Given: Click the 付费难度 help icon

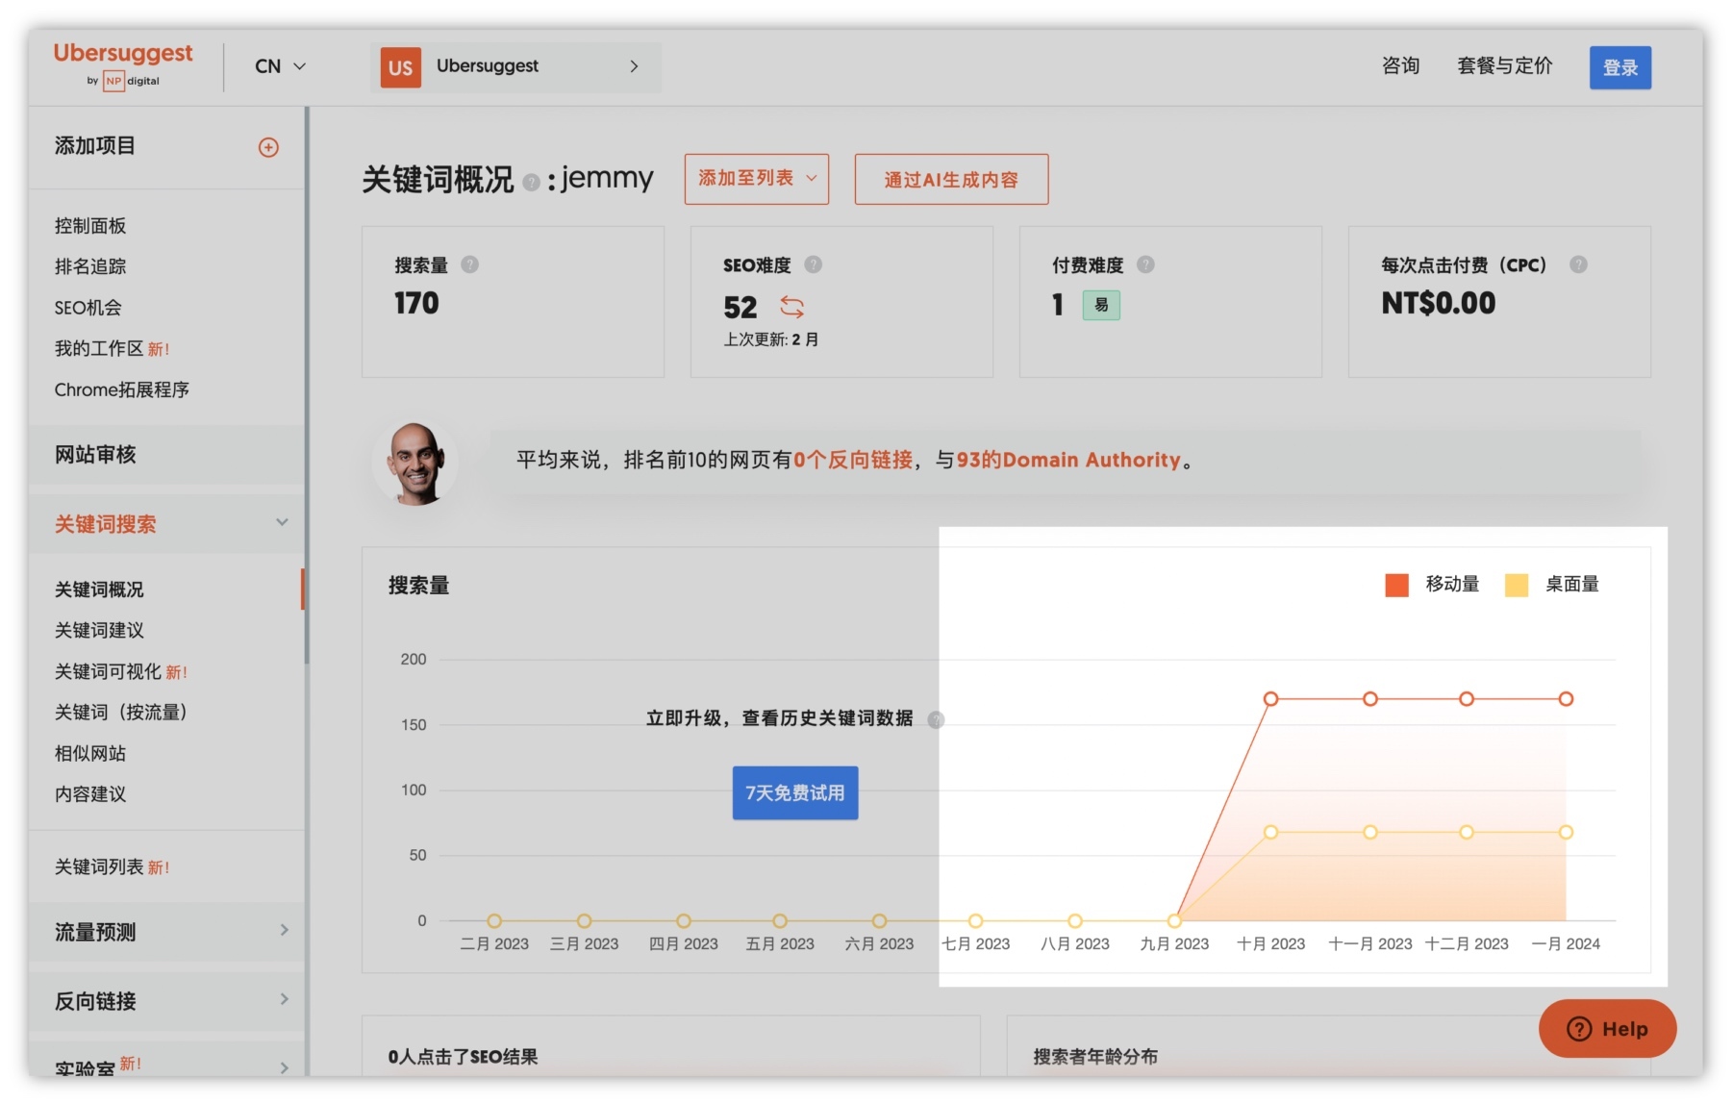Looking at the screenshot, I should point(1144,264).
